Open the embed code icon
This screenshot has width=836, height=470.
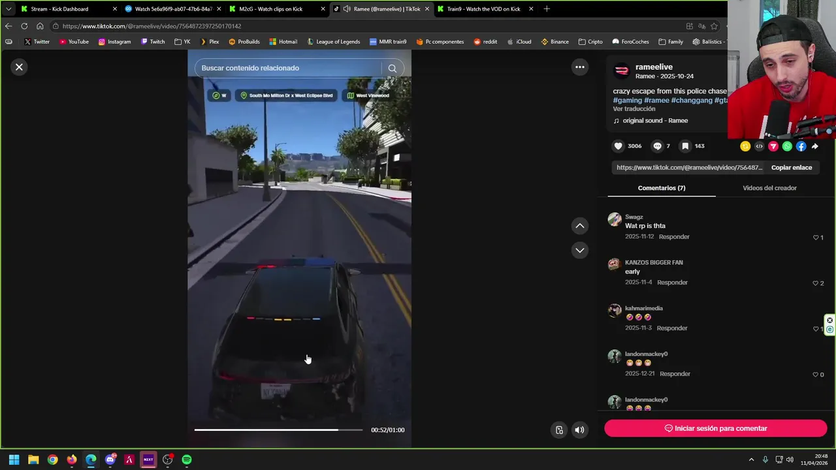click(x=759, y=146)
